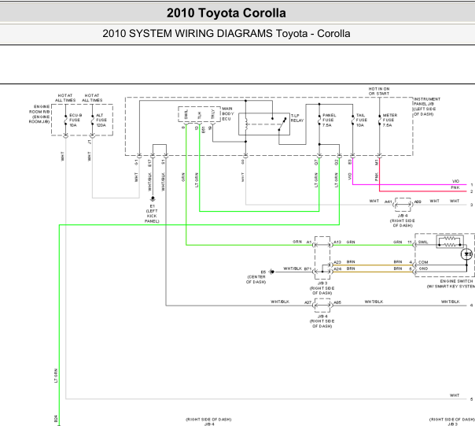Click the "2010 Toyota Corolla" title

226,13
